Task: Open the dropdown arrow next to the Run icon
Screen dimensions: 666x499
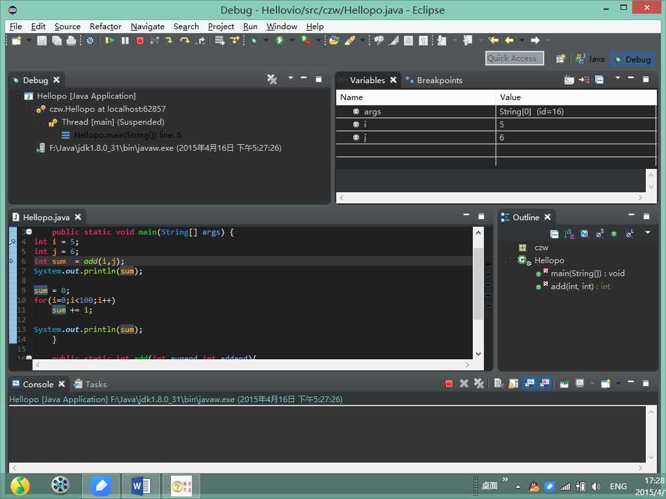Action: pyautogui.click(x=292, y=40)
